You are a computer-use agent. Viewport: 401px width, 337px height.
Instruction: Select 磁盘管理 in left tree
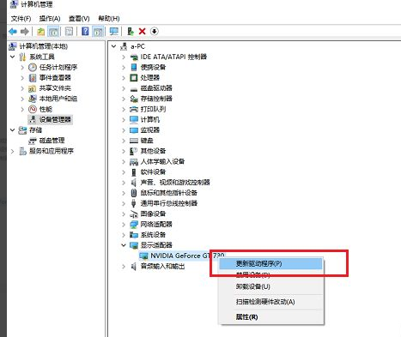pyautogui.click(x=52, y=141)
